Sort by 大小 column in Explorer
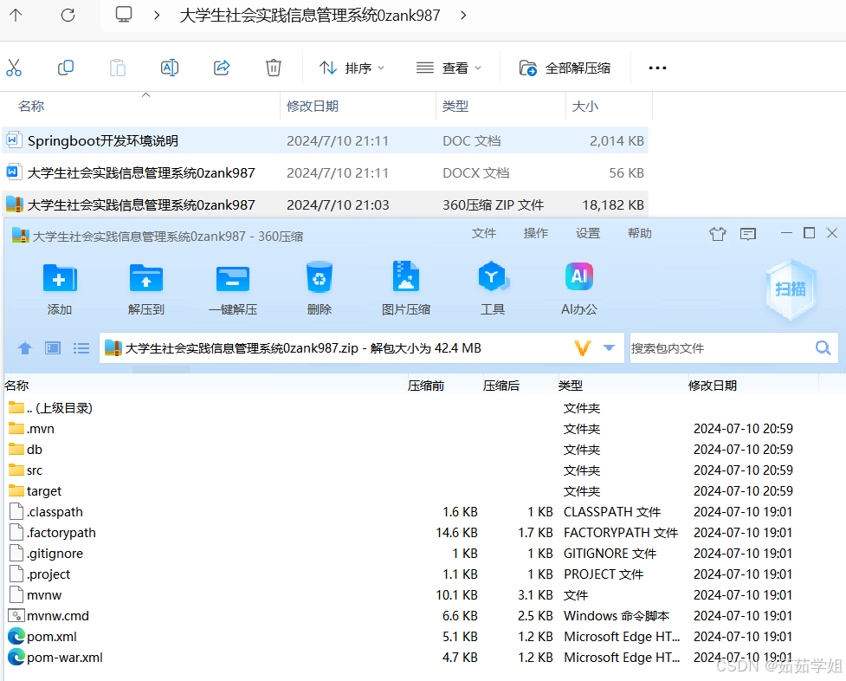This screenshot has height=681, width=846. [x=584, y=107]
